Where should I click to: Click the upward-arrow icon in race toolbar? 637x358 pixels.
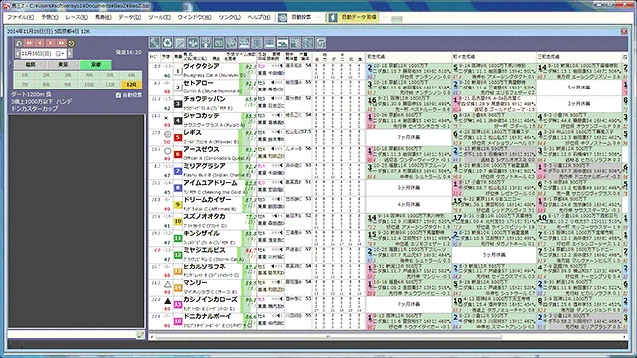click(206, 43)
